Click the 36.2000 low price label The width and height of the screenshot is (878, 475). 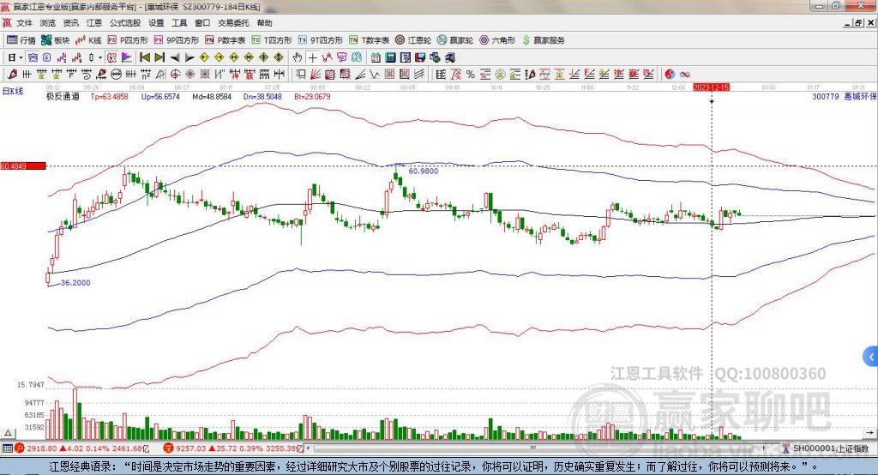pos(75,282)
